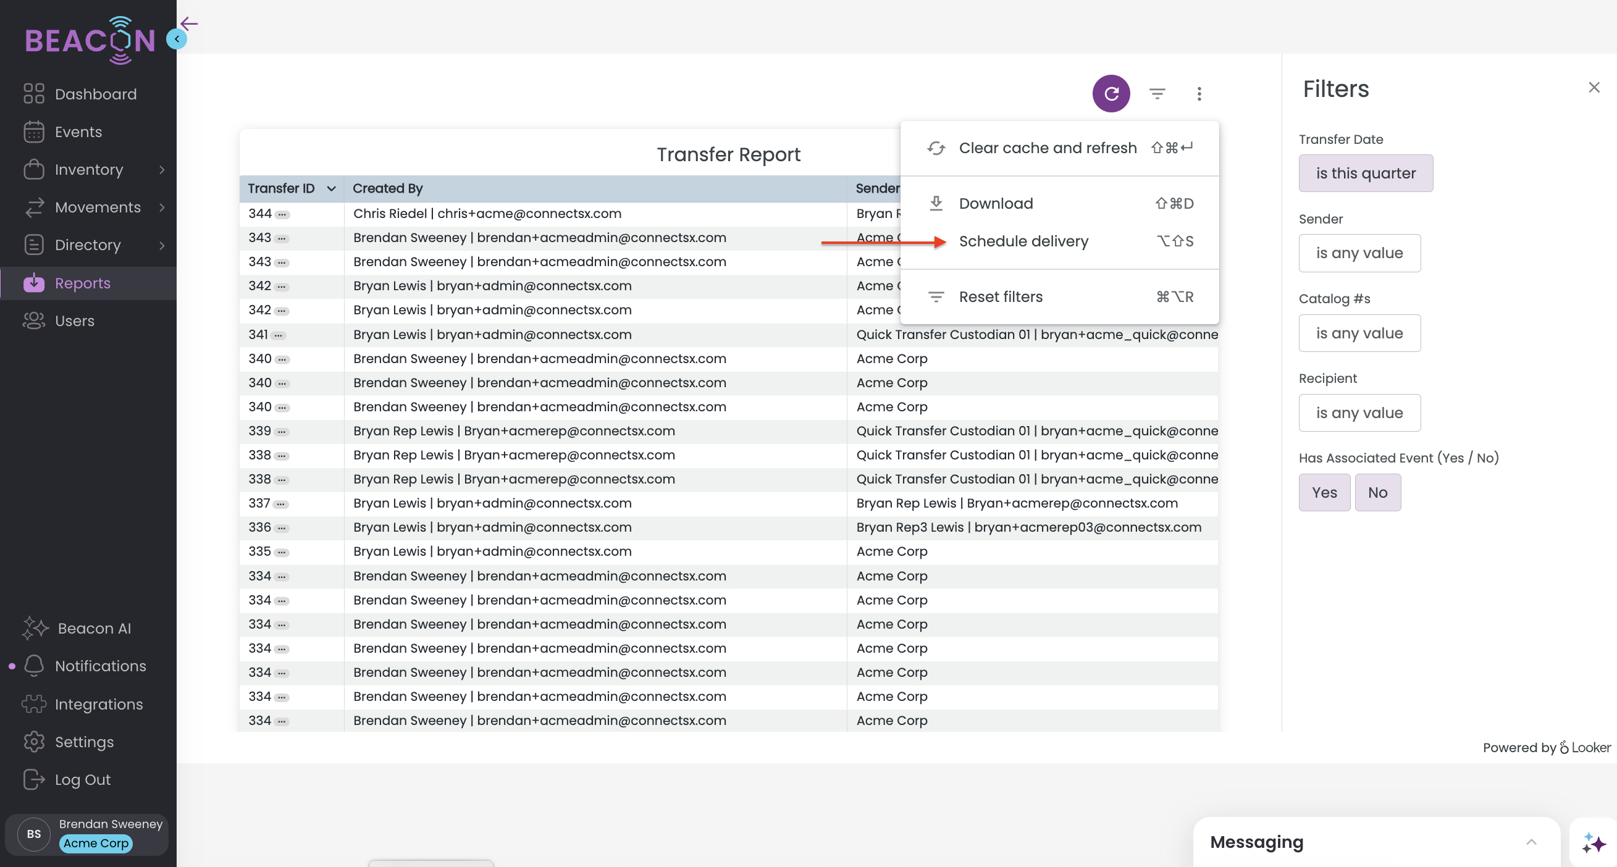The image size is (1617, 867).
Task: Select Yes for Has Associated Event
Action: coord(1324,492)
